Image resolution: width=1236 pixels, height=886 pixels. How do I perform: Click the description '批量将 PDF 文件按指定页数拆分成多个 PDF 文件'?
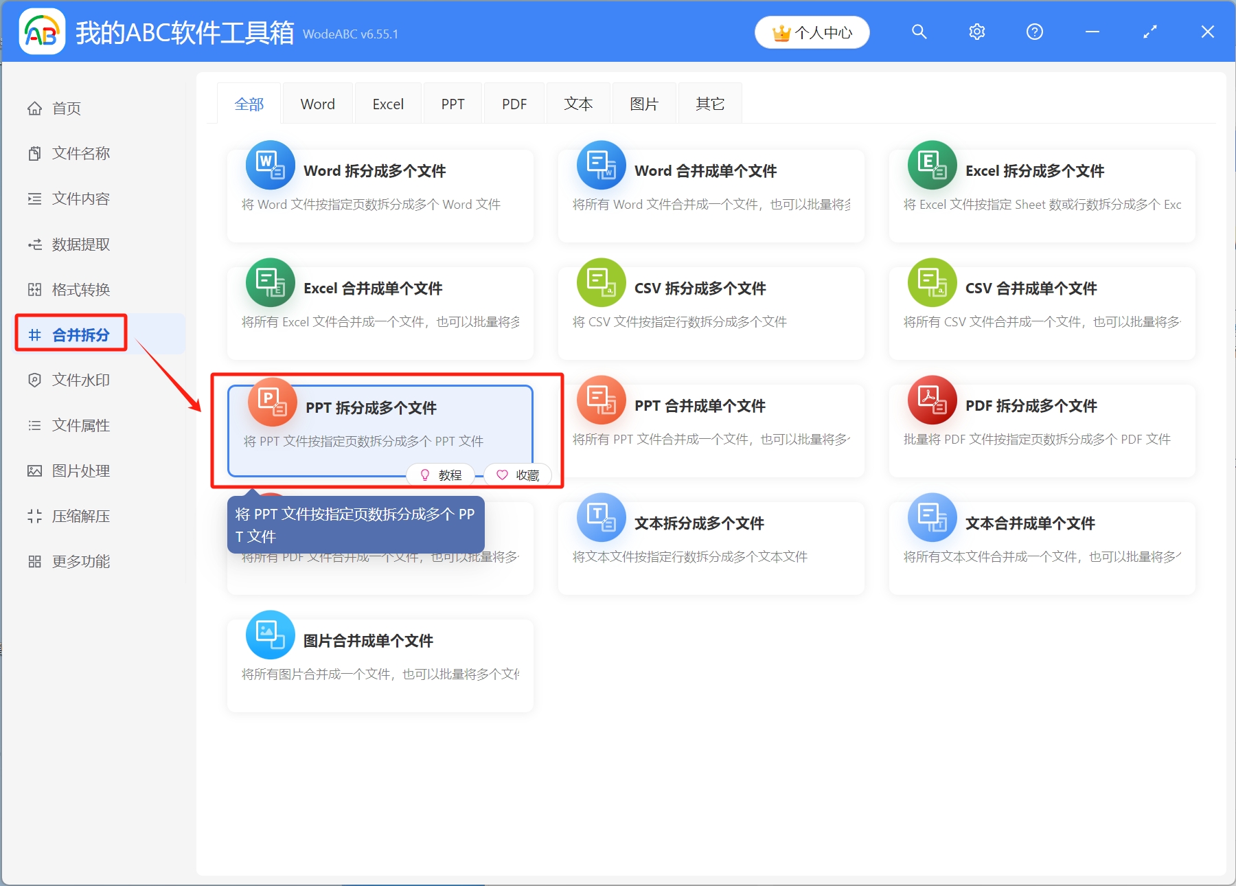pyautogui.click(x=1037, y=440)
